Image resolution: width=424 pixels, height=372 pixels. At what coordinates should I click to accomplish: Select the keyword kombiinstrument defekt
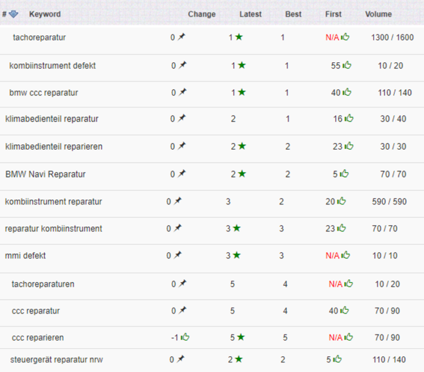tap(53, 66)
